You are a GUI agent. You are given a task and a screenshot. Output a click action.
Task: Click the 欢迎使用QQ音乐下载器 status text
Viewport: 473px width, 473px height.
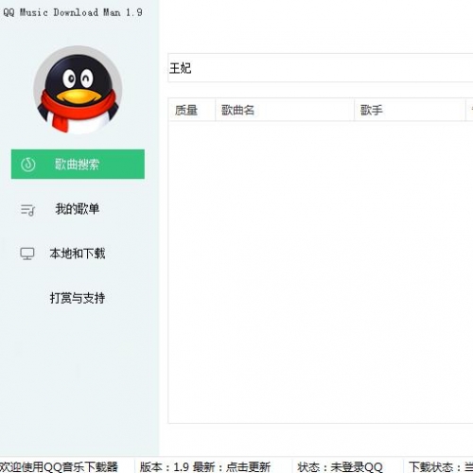click(x=59, y=466)
